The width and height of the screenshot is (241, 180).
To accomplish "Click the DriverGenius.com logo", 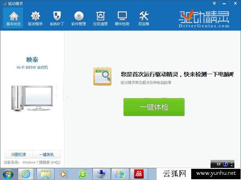I will pyautogui.click(x=204, y=18).
